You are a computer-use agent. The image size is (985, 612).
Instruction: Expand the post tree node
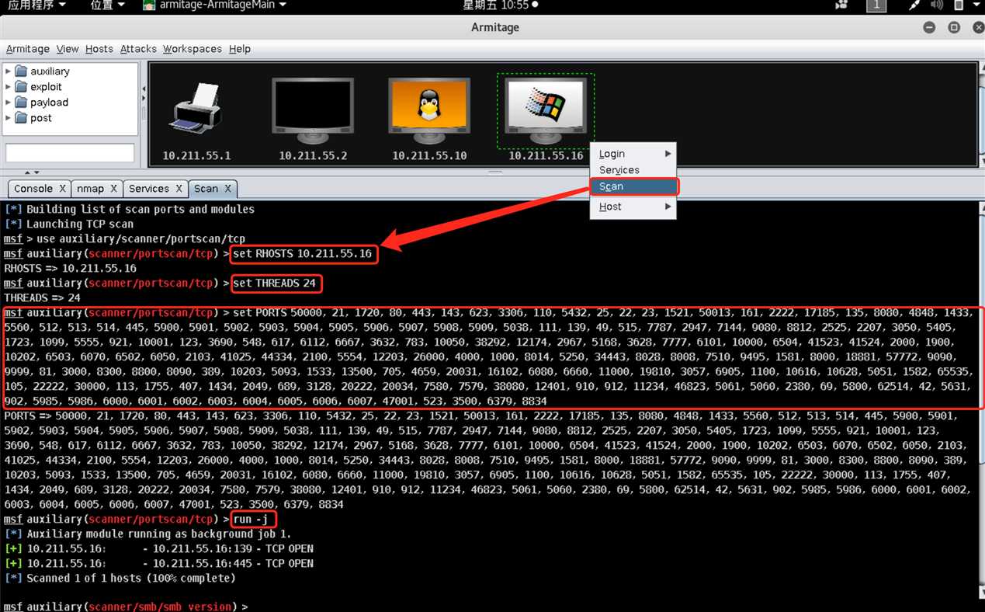(x=9, y=118)
